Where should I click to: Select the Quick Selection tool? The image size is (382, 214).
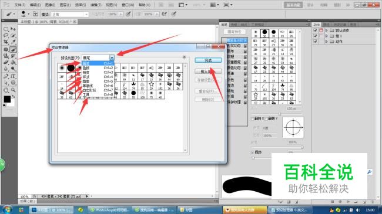click(13, 36)
